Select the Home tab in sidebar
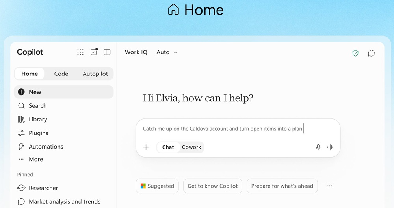This screenshot has width=394, height=208. (30, 74)
